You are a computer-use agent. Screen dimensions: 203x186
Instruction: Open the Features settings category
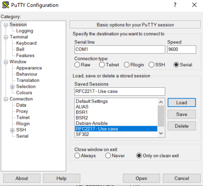(25, 56)
